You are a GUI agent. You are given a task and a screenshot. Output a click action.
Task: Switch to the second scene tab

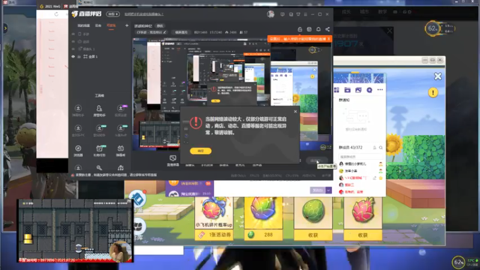click(x=98, y=26)
